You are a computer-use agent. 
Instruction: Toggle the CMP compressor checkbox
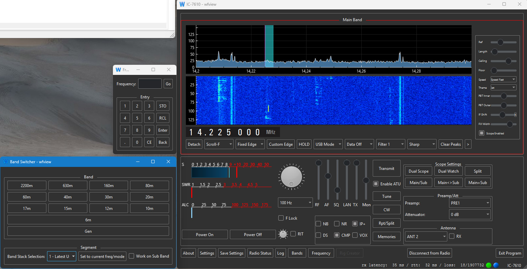point(336,235)
